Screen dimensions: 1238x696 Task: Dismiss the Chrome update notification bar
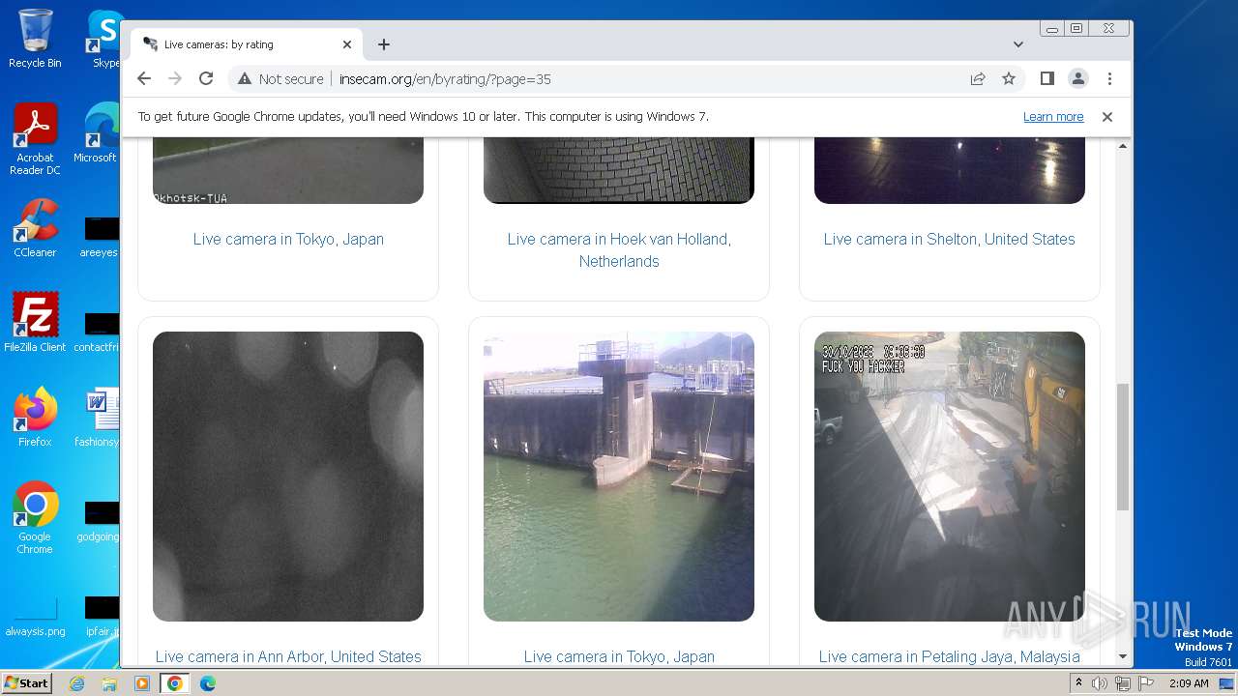pos(1107,117)
